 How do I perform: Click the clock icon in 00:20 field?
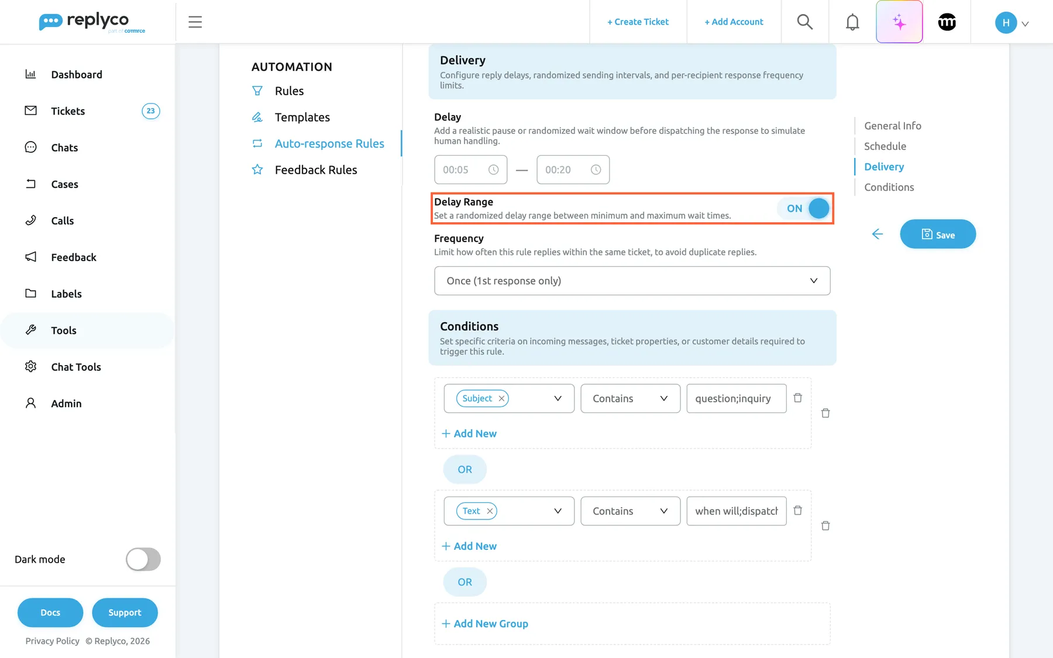(x=596, y=170)
